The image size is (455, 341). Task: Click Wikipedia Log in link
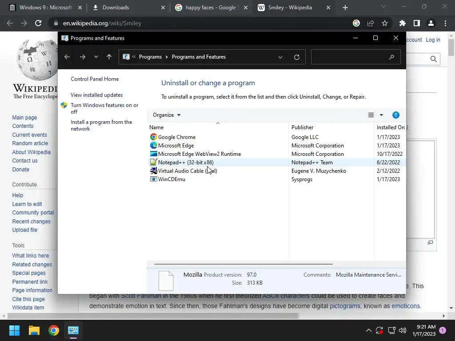pyautogui.click(x=433, y=40)
